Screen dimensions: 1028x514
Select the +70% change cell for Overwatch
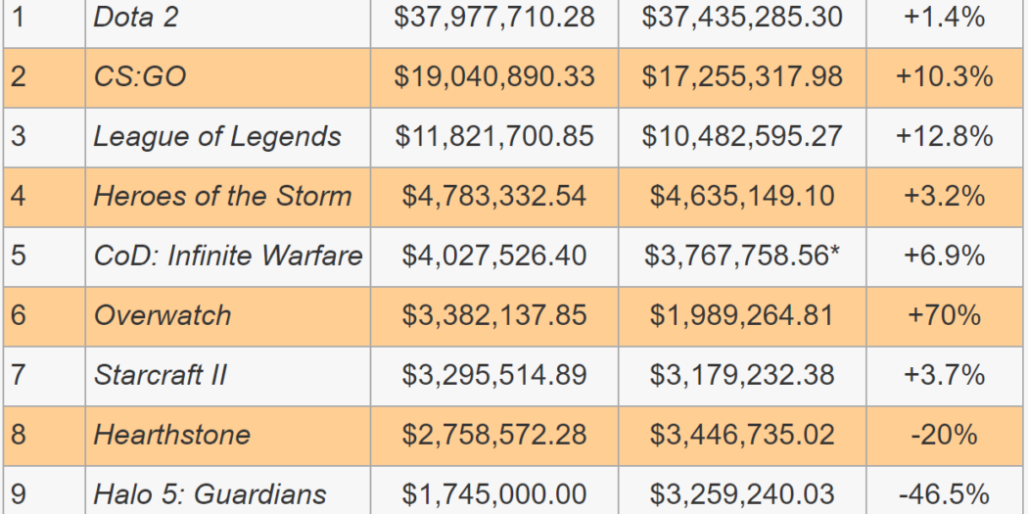click(x=945, y=315)
